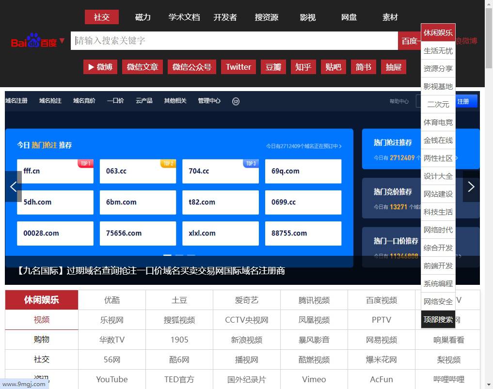Viewport: 493px width, 389px height.
Task: Focus the search keyword input field
Action: point(234,41)
